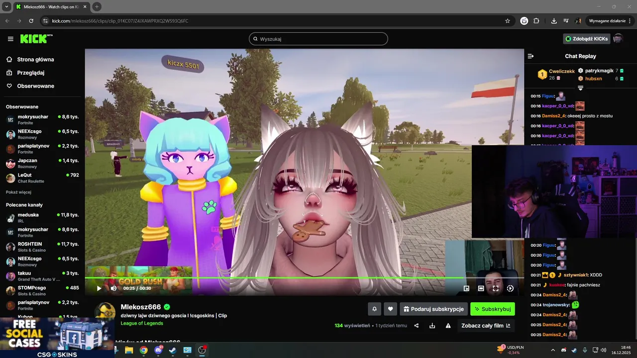Click sztywniak1 username in chat
The width and height of the screenshot is (637, 358).
[x=576, y=275]
